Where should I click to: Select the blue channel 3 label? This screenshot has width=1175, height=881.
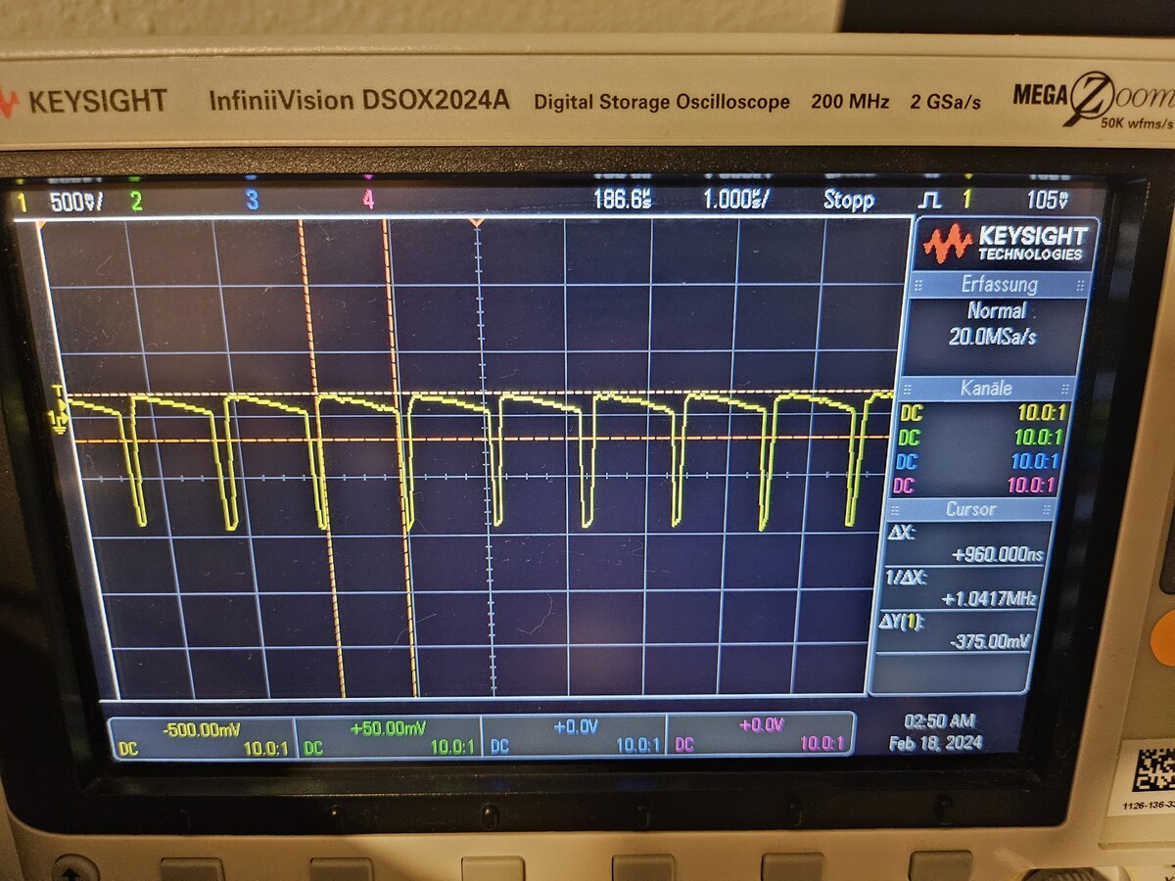pos(252,201)
